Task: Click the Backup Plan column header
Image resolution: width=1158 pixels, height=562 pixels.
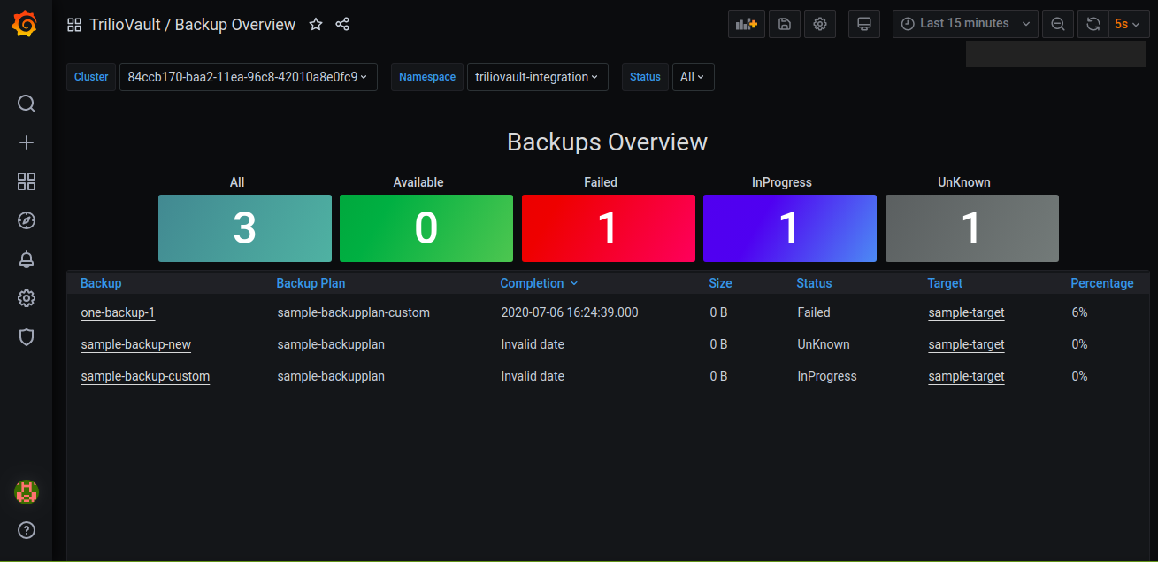Action: click(x=311, y=283)
